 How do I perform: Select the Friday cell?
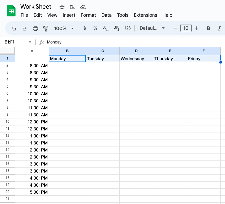coord(204,59)
